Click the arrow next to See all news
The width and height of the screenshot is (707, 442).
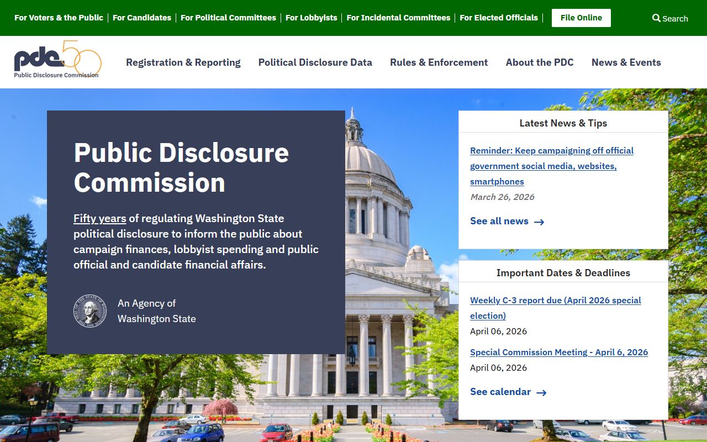pos(539,222)
